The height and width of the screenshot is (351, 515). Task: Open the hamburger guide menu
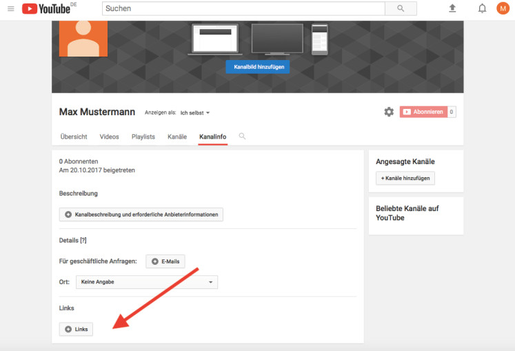11,8
